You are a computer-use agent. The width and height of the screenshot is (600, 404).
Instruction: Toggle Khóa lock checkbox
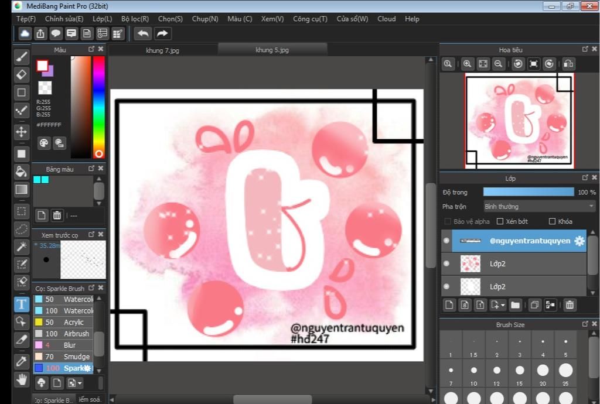(552, 221)
